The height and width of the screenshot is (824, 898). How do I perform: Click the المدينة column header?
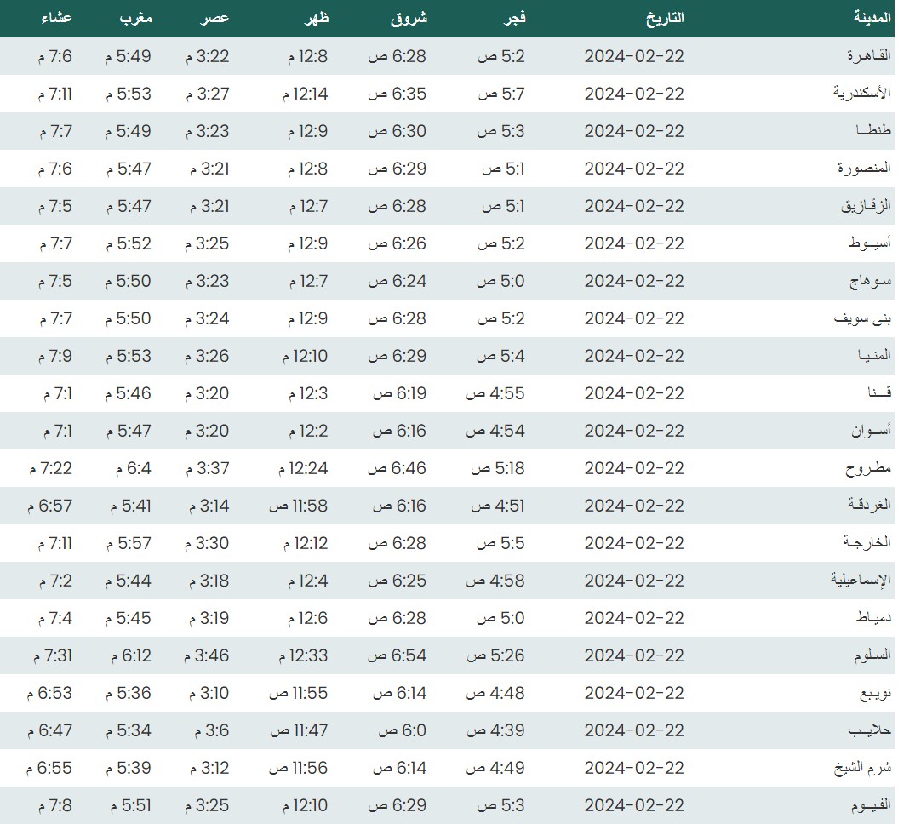tap(871, 17)
